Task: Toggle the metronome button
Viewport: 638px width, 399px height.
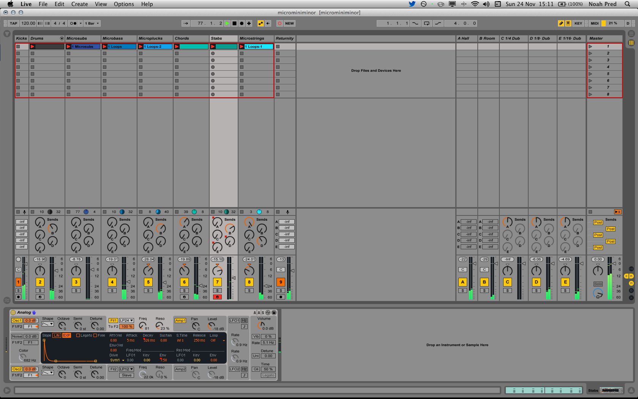Action: 74,23
